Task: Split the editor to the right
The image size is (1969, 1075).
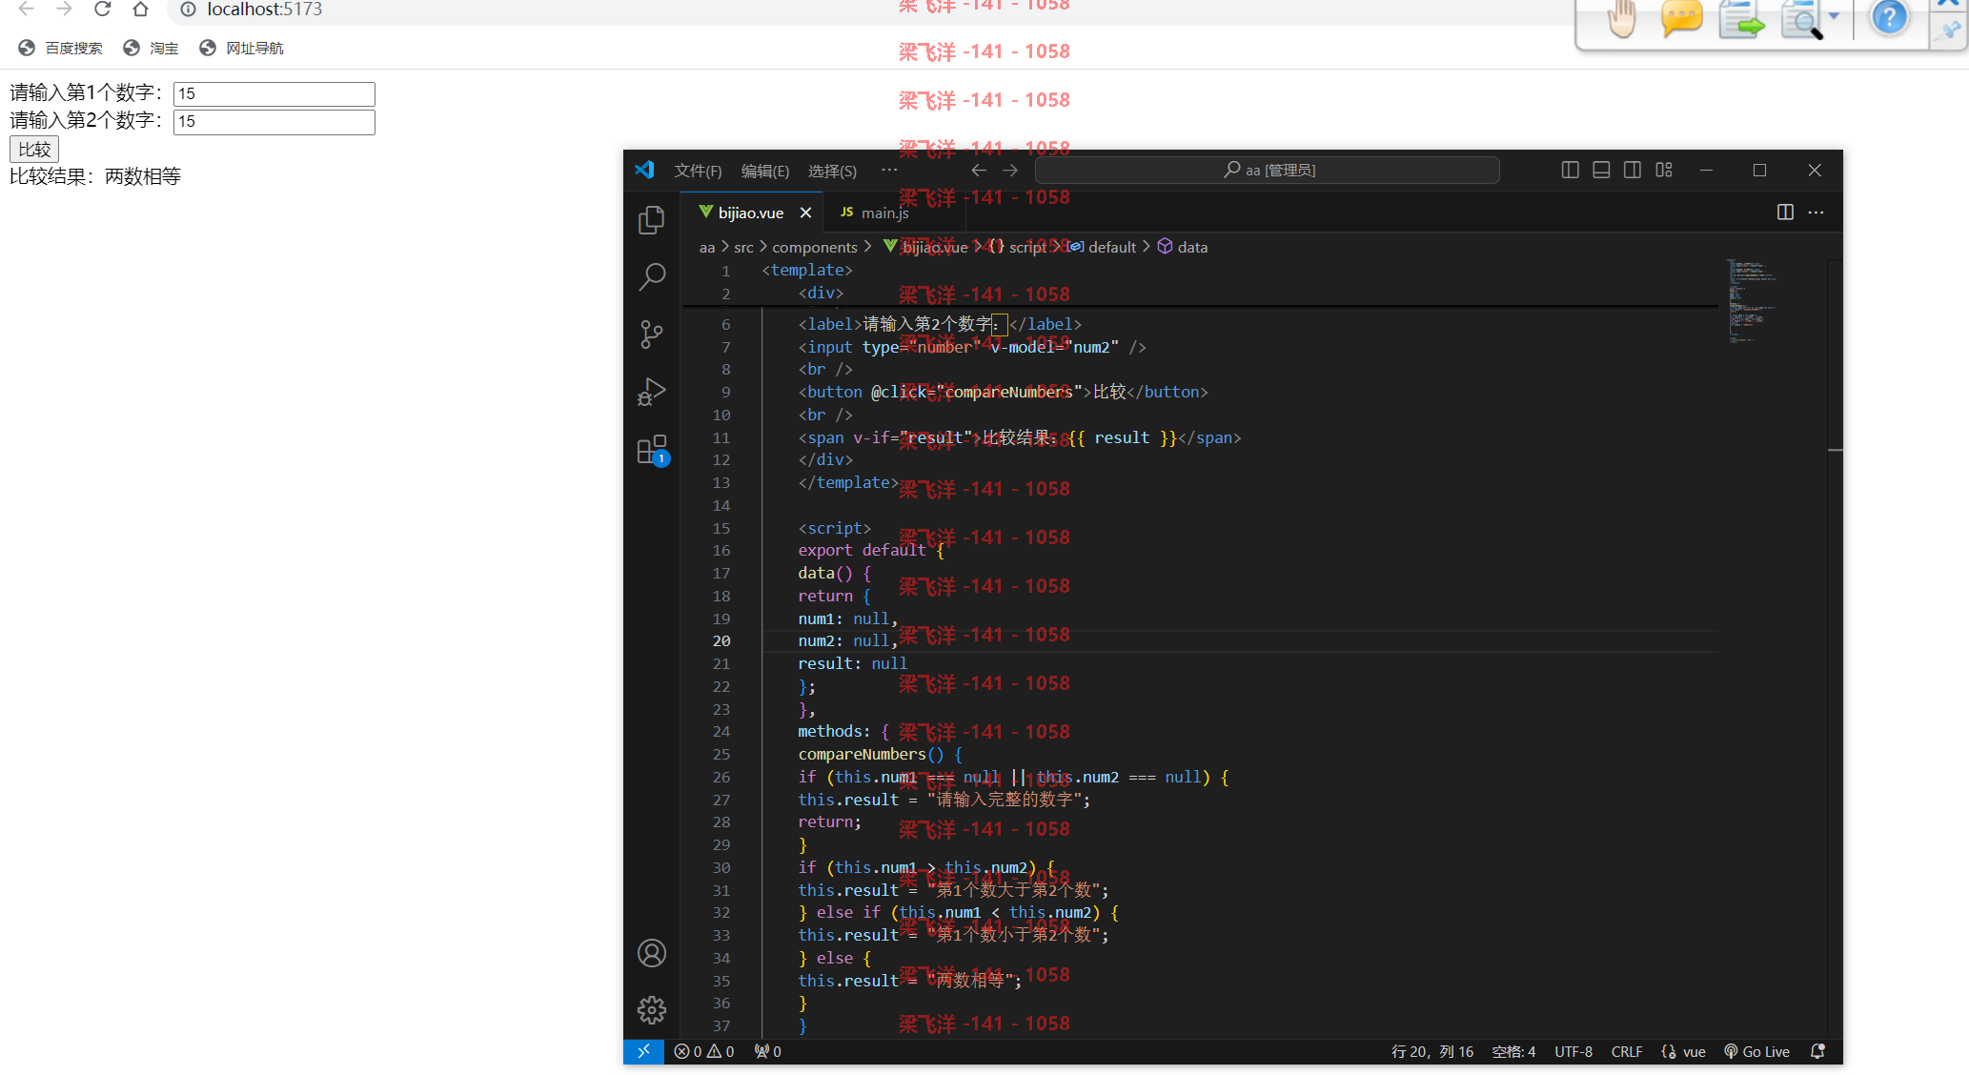Action: coord(1785,213)
